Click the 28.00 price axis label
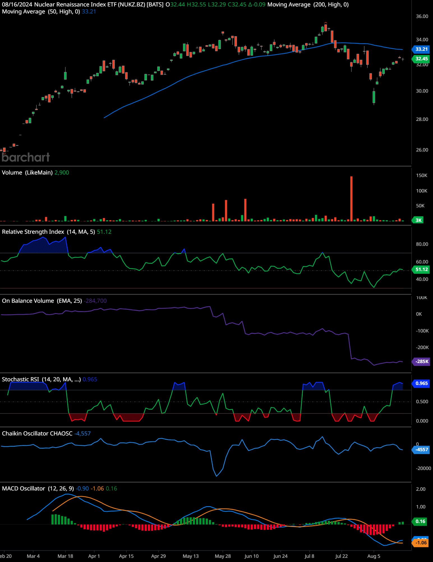This screenshot has width=433, height=562. (x=422, y=119)
